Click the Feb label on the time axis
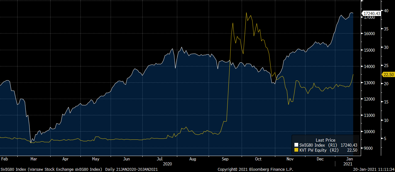Image resolution: width=395 pixels, height=172 pixels. click(x=4, y=159)
